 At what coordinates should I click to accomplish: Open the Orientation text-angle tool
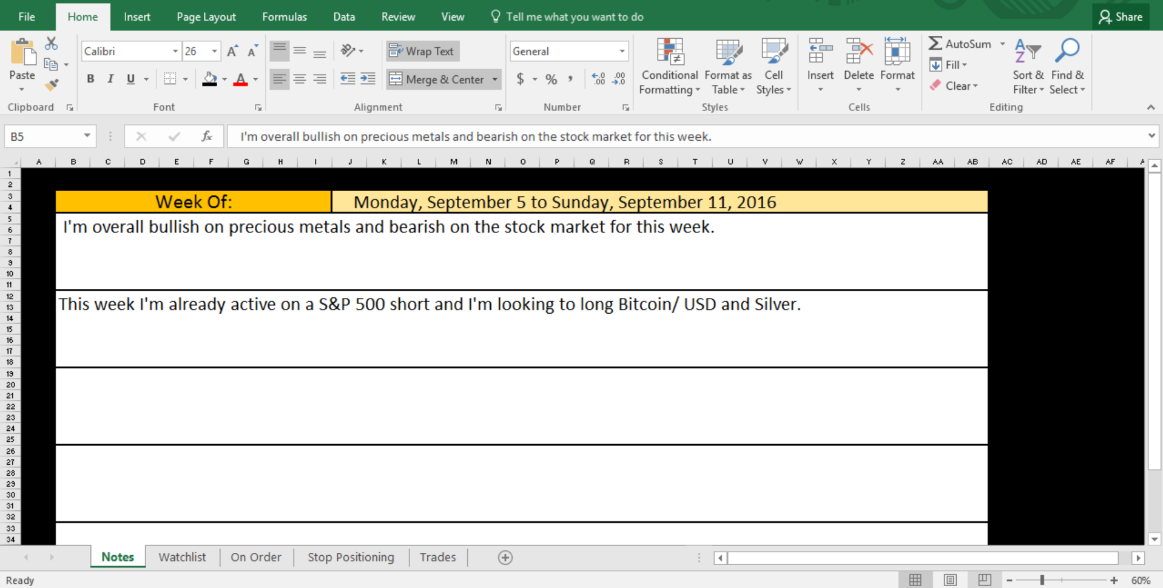(348, 51)
